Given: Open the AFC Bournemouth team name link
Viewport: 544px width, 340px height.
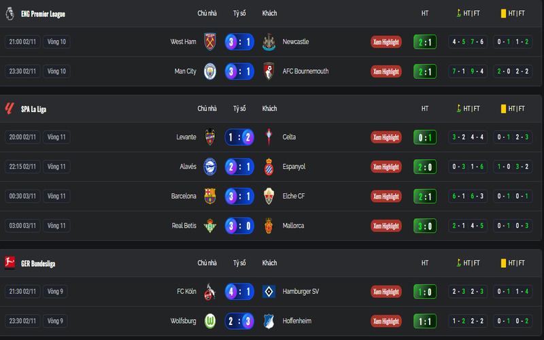Looking at the screenshot, I should point(305,71).
